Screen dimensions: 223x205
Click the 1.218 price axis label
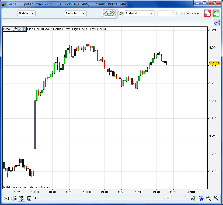tap(213, 83)
